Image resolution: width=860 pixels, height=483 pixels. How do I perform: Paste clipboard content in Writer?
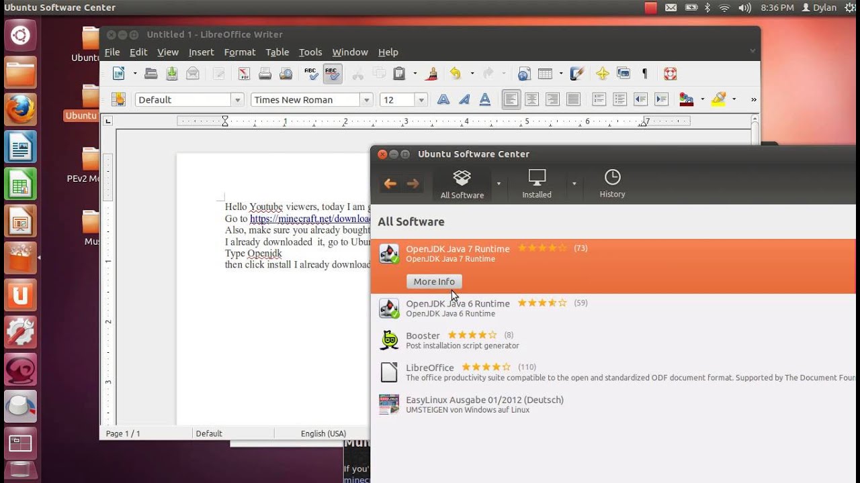(399, 74)
